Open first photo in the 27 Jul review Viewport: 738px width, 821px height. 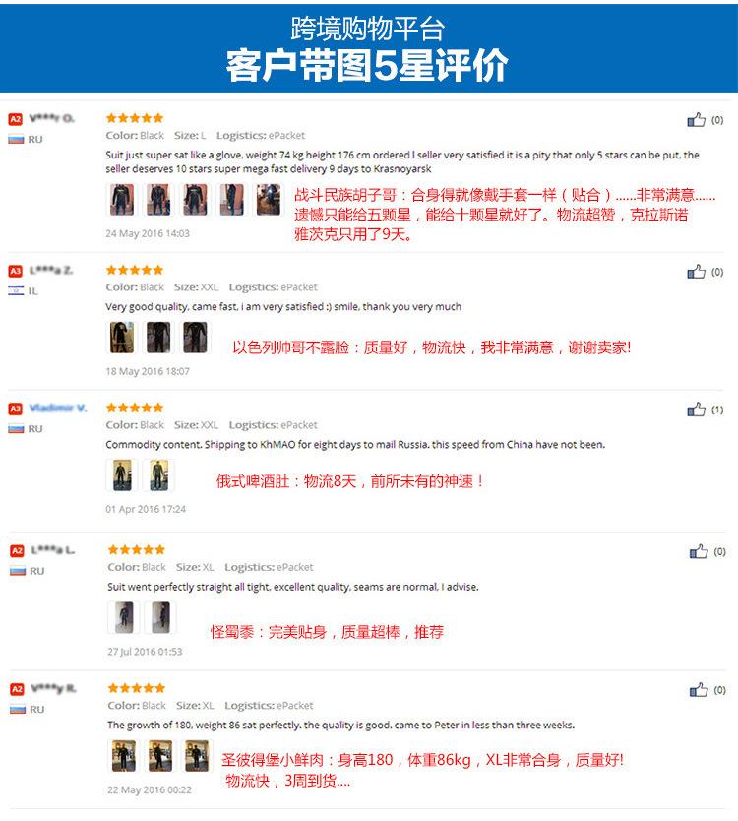[124, 617]
